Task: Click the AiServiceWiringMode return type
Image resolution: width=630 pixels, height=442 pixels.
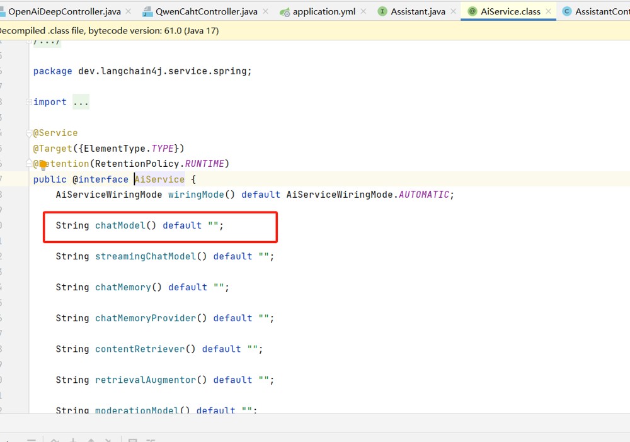Action: point(109,195)
